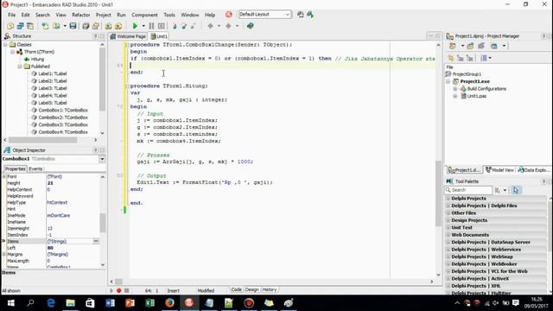The height and width of the screenshot is (311, 553).
Task: Click the Project Manager New project icon
Action: (470, 46)
